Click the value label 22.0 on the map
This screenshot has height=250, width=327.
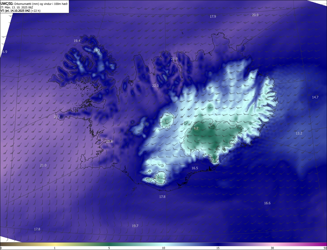pyautogui.click(x=155, y=86)
